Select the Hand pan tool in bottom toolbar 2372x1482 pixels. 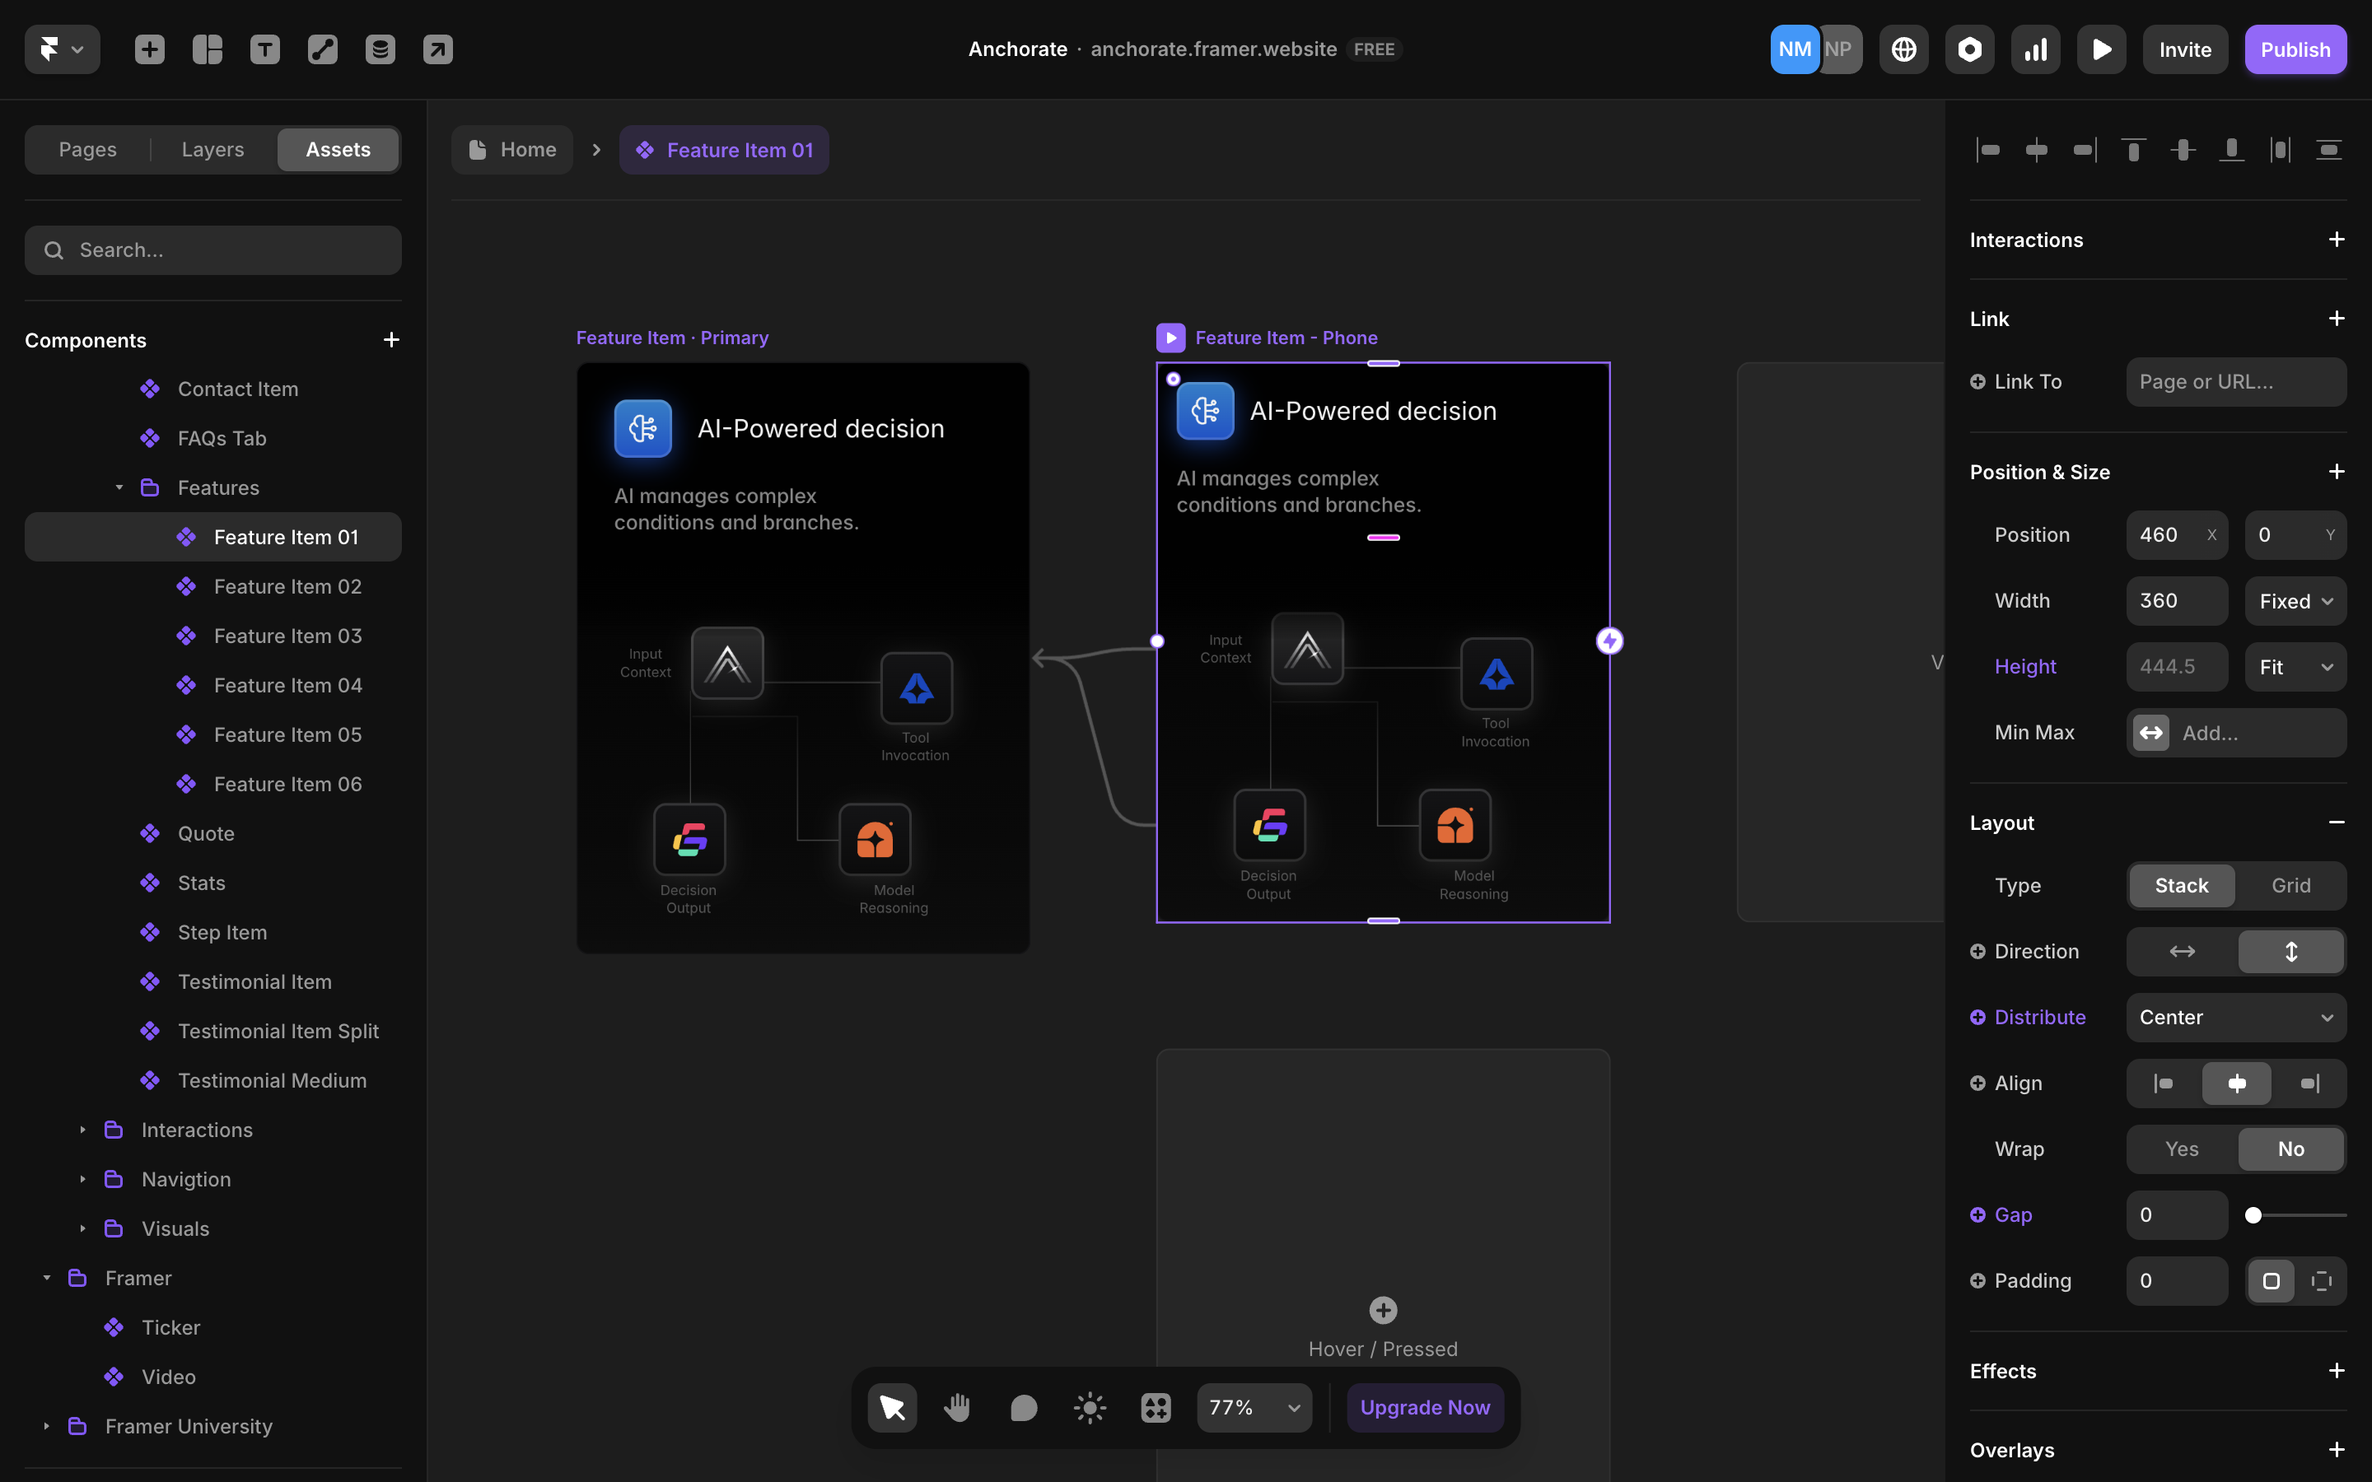(x=958, y=1406)
